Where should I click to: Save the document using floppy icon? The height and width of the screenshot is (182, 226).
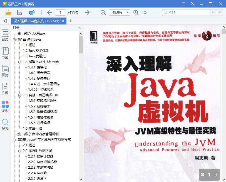click(x=20, y=13)
